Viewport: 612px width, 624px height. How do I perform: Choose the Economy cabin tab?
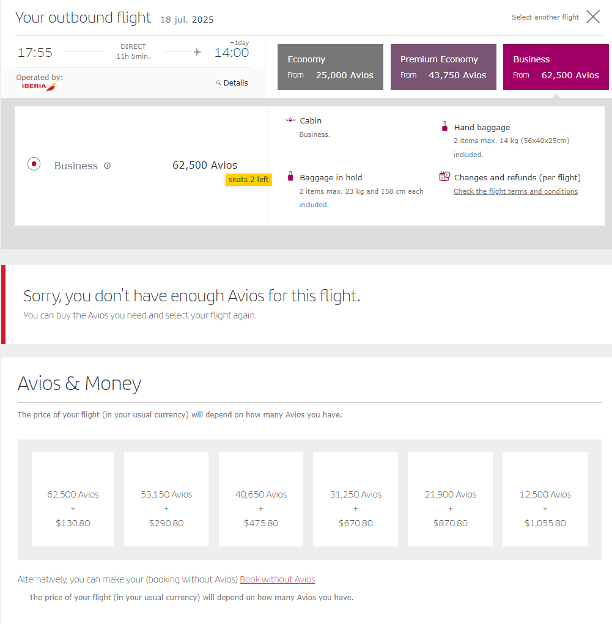330,67
